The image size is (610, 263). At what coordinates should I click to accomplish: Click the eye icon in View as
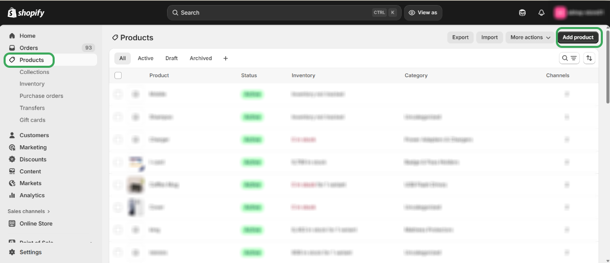point(412,13)
